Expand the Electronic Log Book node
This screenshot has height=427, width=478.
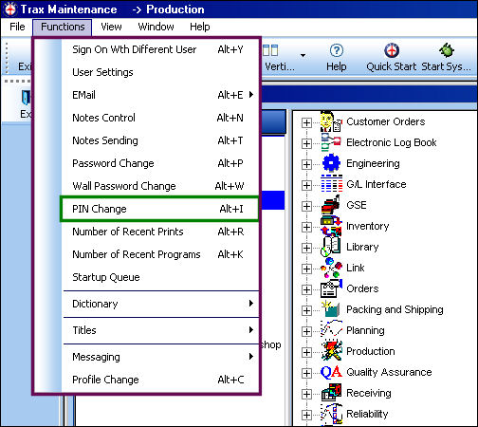[306, 143]
